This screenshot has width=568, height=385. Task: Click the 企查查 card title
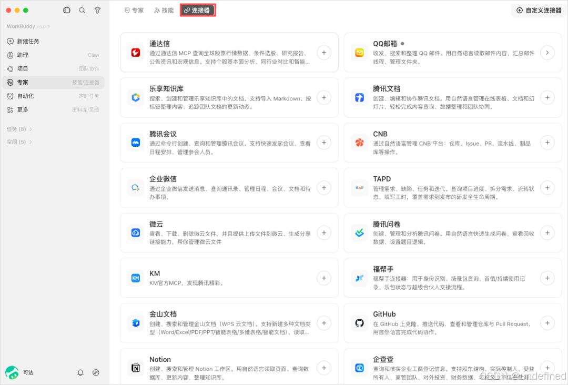click(x=383, y=359)
